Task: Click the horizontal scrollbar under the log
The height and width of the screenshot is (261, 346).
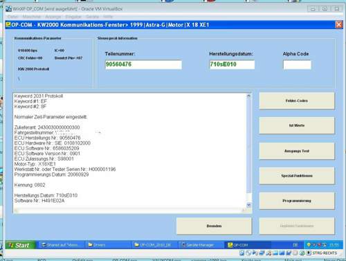Action: 130,210
